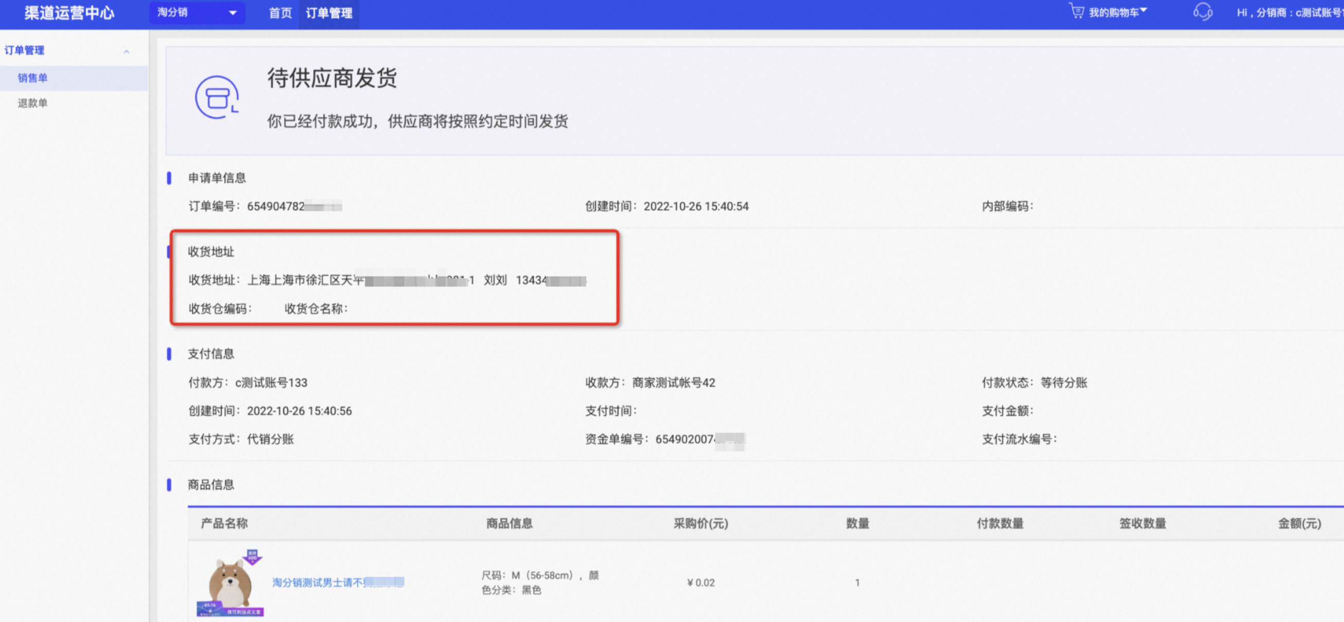The width and height of the screenshot is (1344, 622).
Task: Click the 采购价(元) column header
Action: [x=701, y=523]
